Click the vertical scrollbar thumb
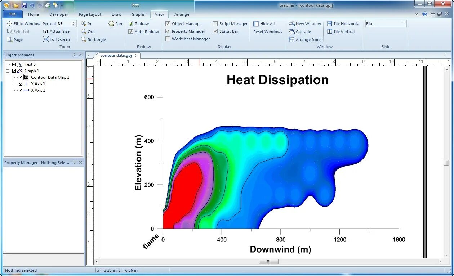The image size is (454, 276). coord(446,163)
